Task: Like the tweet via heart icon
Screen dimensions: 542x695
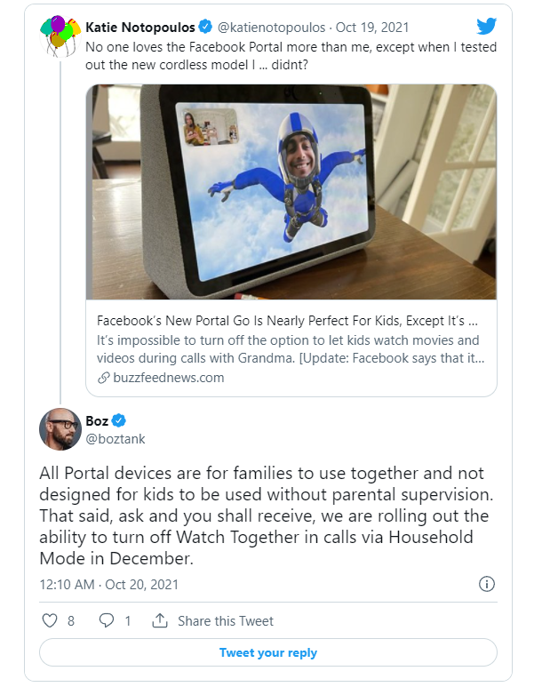Action: click(x=50, y=620)
